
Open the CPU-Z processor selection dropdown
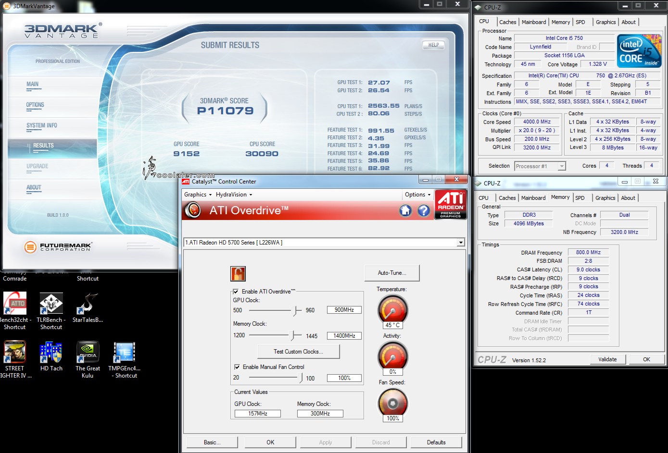point(561,166)
